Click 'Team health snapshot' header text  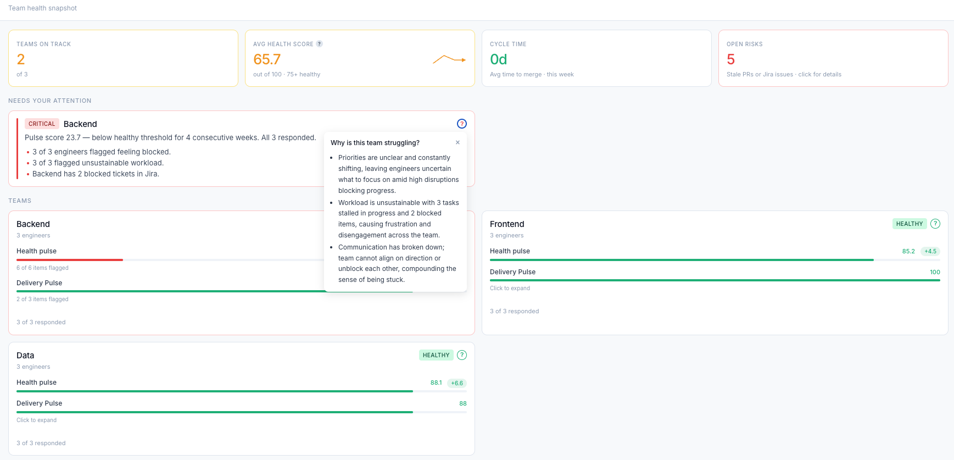pos(42,8)
